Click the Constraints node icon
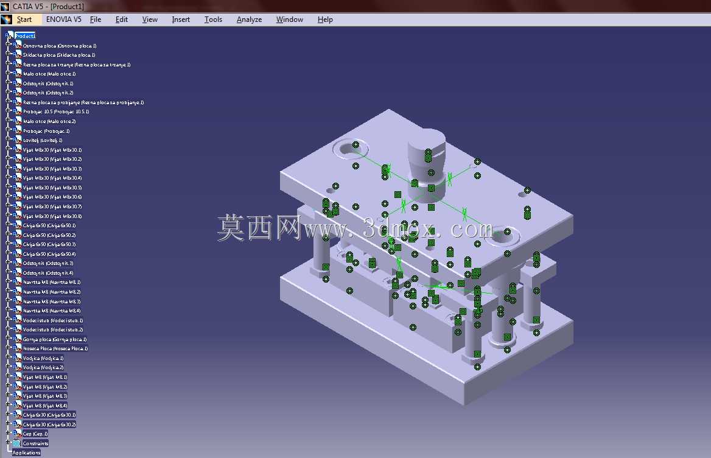The height and width of the screenshot is (458, 711). (x=17, y=443)
